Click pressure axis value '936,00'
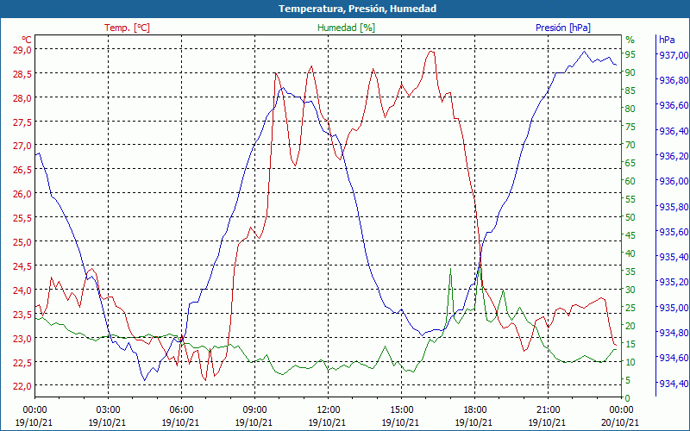690x431 pixels. point(672,182)
